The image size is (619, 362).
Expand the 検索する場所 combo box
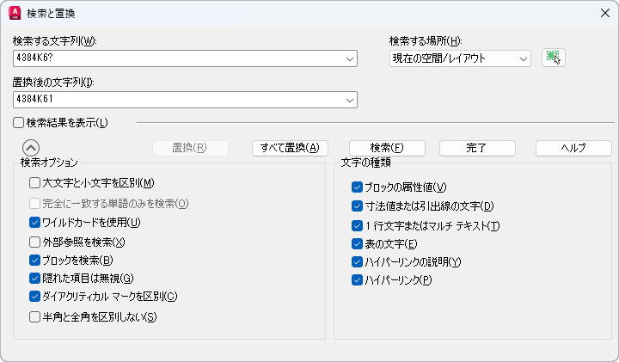point(523,58)
